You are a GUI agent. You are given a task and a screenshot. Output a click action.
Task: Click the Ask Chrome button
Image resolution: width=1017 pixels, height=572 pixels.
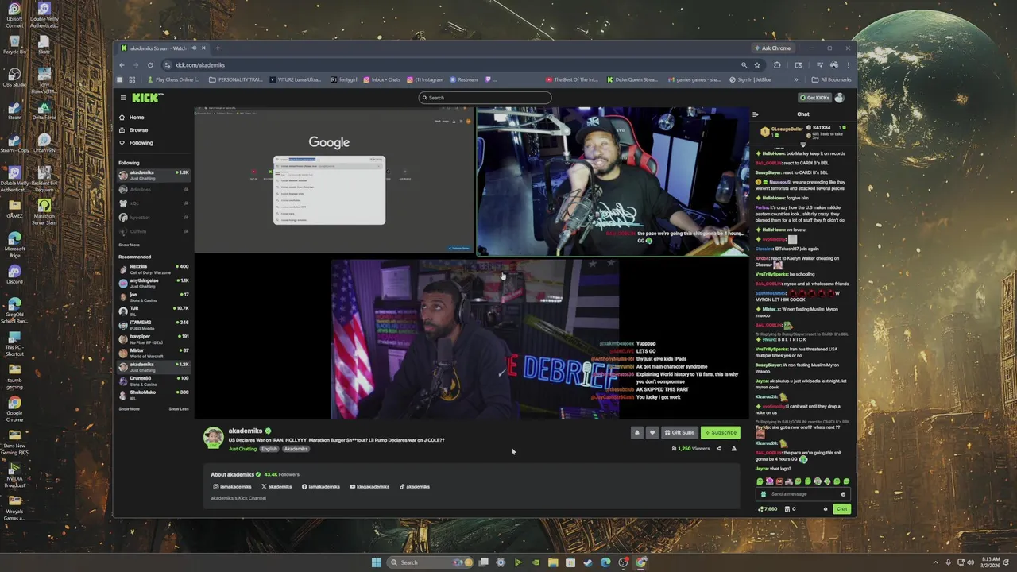click(x=772, y=48)
